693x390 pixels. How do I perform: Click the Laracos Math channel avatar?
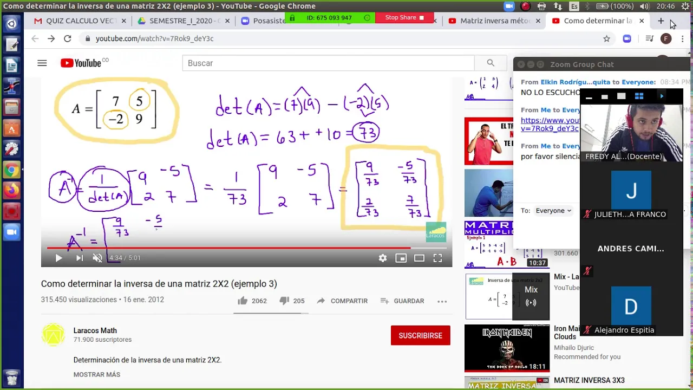pyautogui.click(x=53, y=335)
